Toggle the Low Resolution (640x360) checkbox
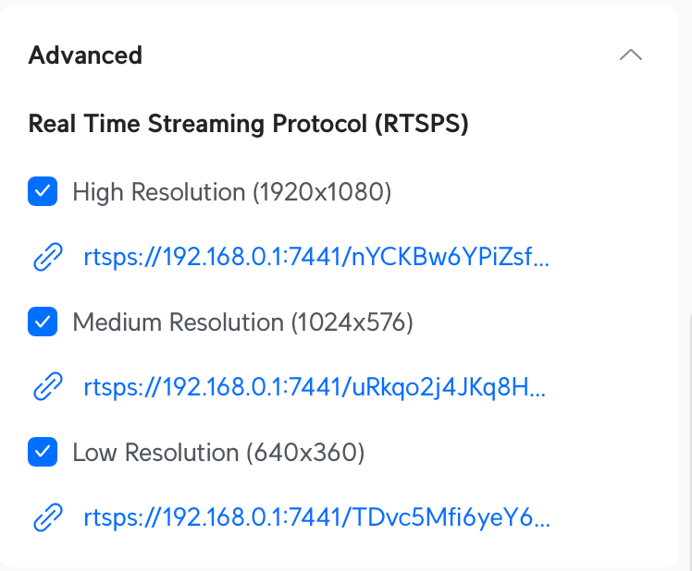The image size is (692, 571). tap(43, 452)
